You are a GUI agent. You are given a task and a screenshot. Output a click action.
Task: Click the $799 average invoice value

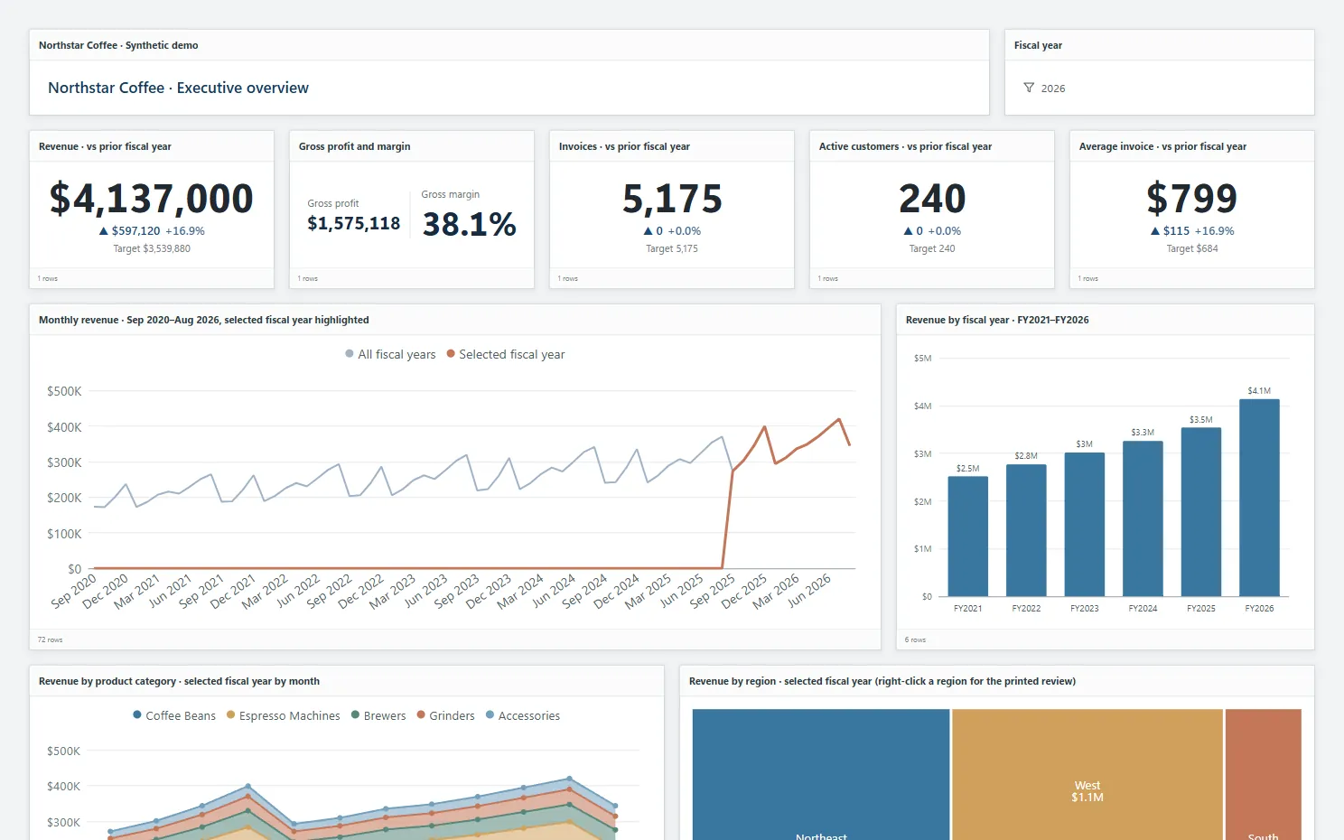coord(1192,199)
